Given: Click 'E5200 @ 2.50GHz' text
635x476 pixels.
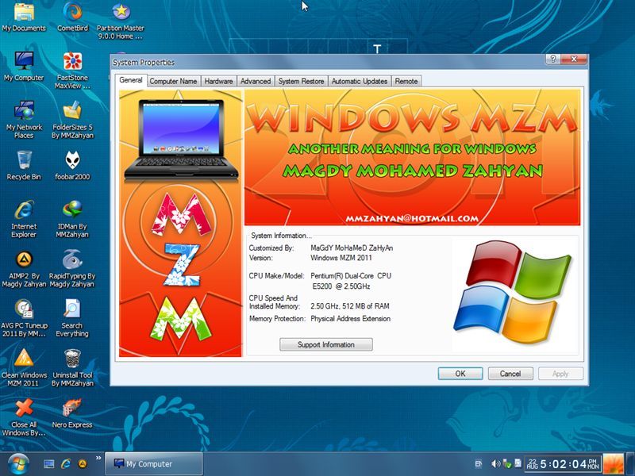Looking at the screenshot, I should (341, 286).
